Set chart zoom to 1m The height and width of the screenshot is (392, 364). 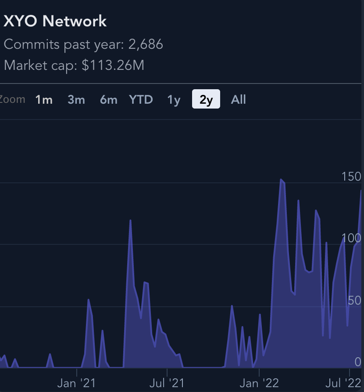(x=44, y=99)
